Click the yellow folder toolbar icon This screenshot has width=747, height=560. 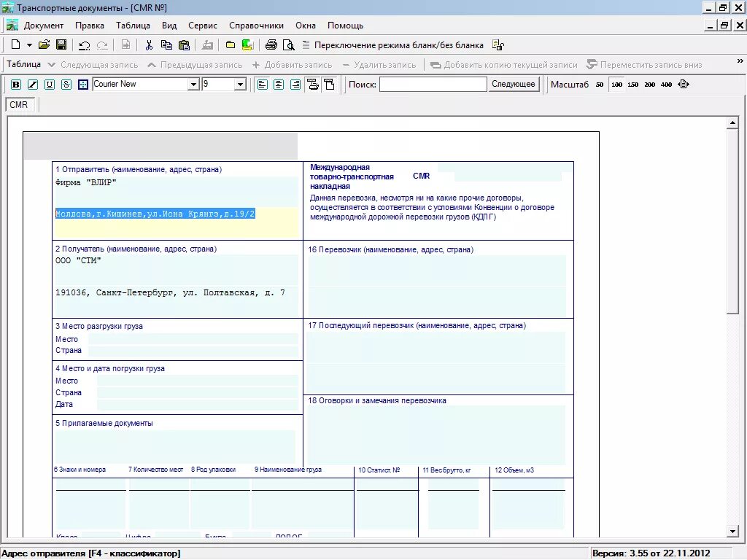pyautogui.click(x=230, y=44)
